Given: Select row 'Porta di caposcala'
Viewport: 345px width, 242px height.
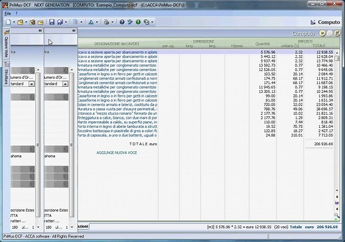Looking at the screenshot, I should 206,135.
